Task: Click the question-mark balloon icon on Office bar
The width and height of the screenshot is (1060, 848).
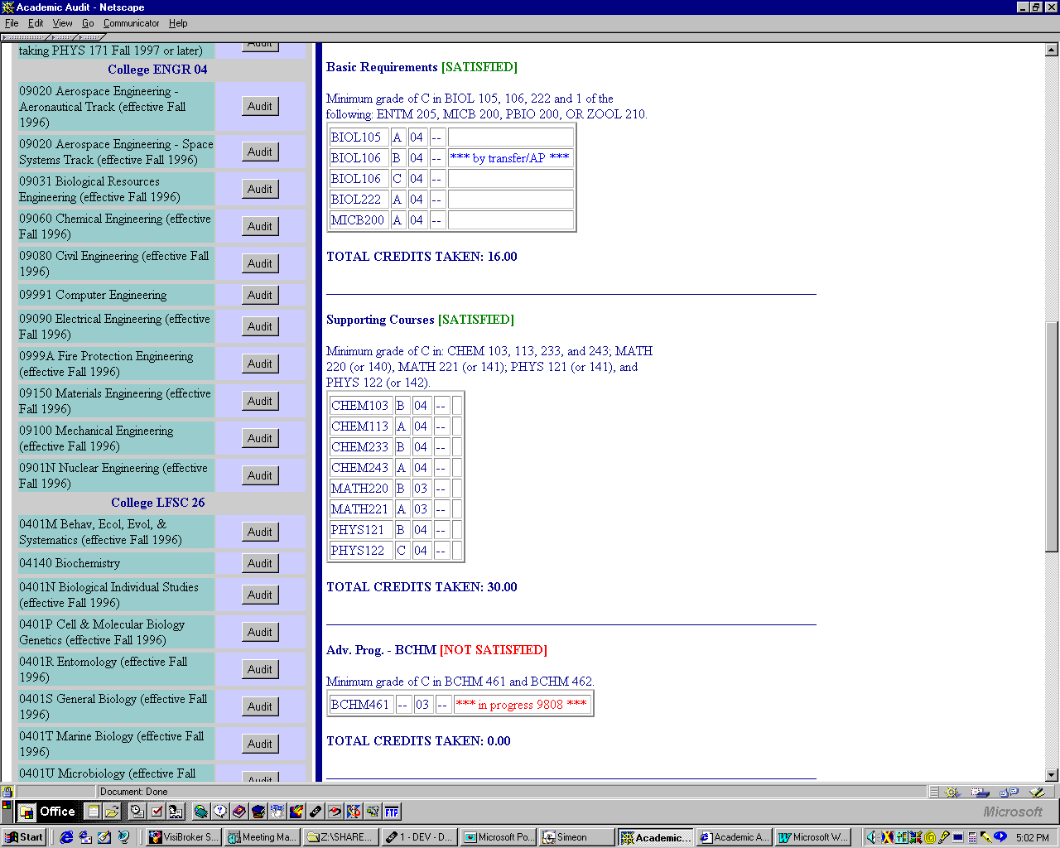Action: tap(220, 812)
